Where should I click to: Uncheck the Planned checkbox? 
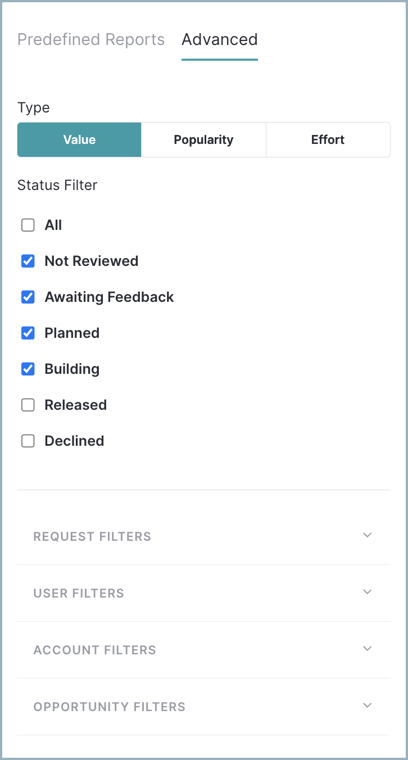coord(28,333)
